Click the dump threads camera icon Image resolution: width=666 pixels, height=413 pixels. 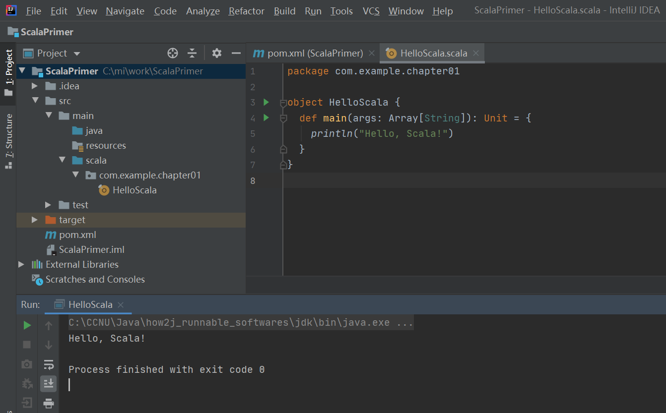coord(27,364)
